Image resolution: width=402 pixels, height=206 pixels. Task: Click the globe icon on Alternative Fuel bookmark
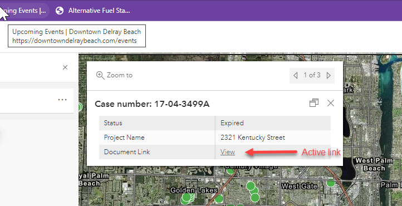[60, 11]
